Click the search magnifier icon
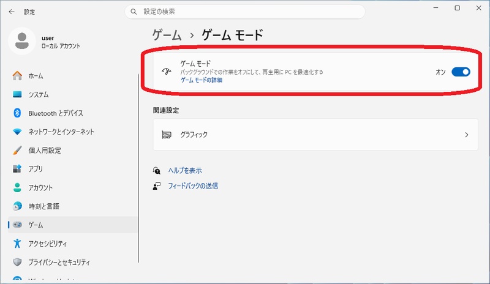Screen dimensions: 490x284 pos(134,12)
